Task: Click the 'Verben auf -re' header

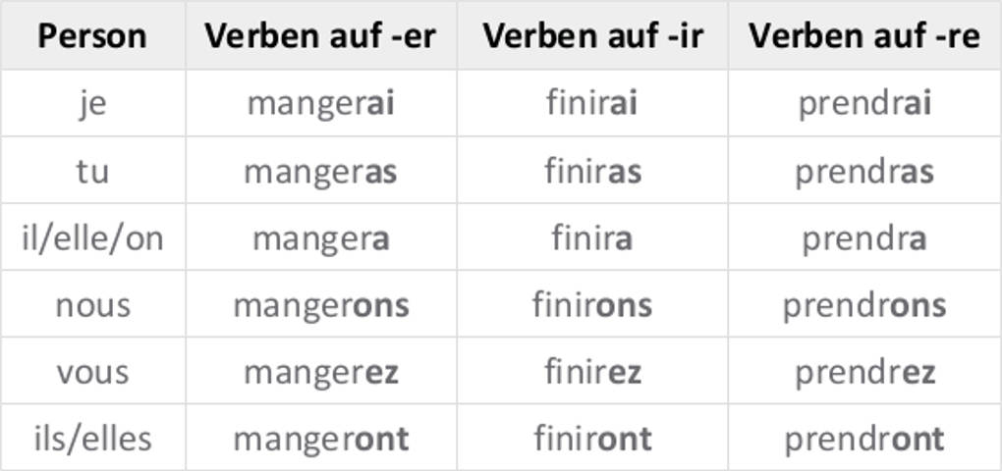Action: coord(863,36)
